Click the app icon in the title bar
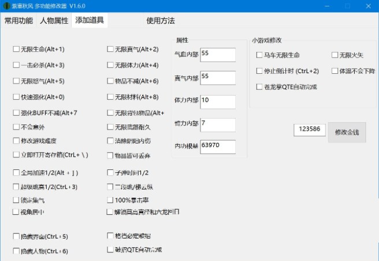379x261 pixels. (6, 6)
